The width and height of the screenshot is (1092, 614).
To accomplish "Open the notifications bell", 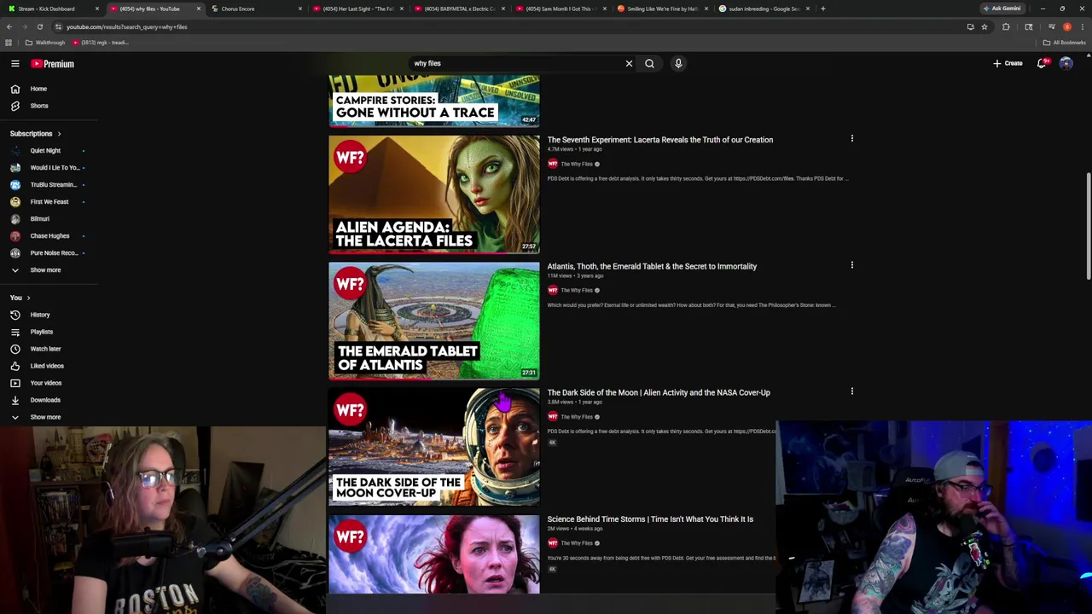I will click(x=1042, y=63).
